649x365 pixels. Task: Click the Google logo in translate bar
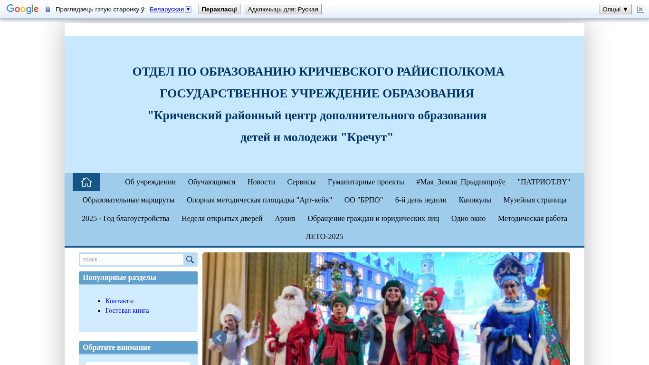22,9
